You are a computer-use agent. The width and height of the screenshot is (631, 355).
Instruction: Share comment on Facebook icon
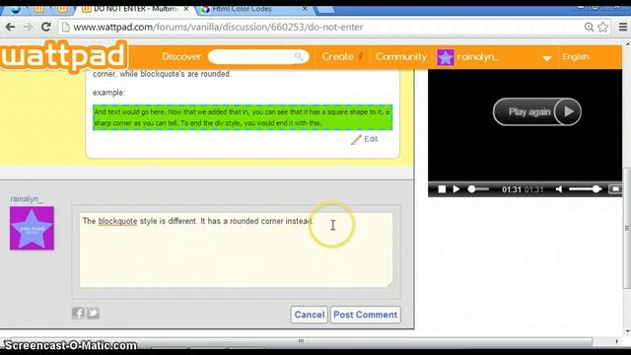pos(78,314)
